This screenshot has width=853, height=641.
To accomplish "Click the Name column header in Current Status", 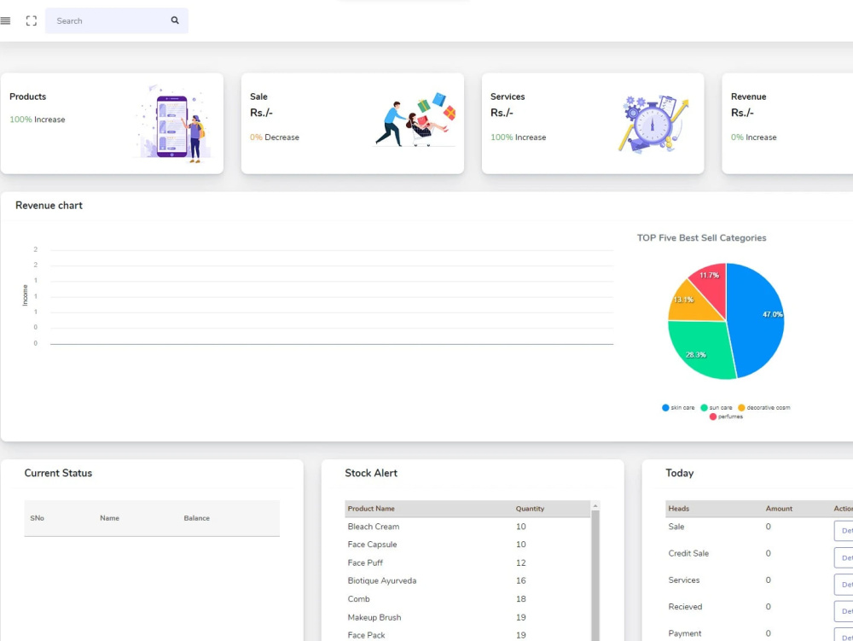I will 109,518.
